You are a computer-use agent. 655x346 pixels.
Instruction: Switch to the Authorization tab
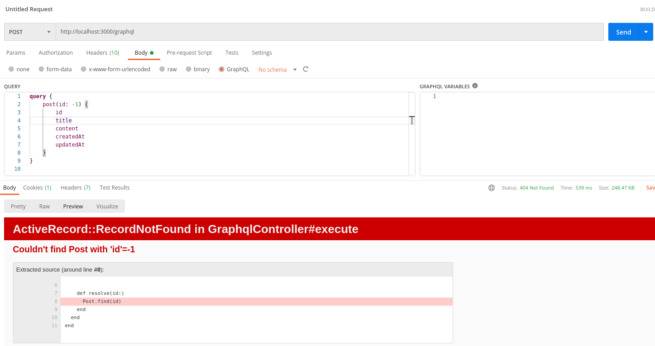pyautogui.click(x=56, y=53)
